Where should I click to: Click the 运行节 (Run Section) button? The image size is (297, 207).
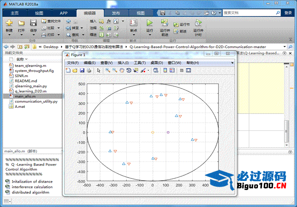click(182, 24)
